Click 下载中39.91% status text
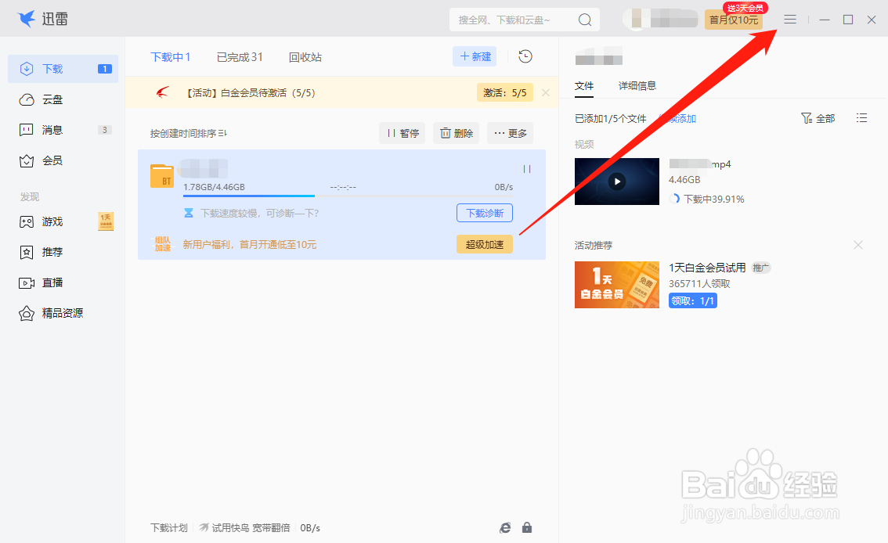The image size is (888, 543). point(713,199)
